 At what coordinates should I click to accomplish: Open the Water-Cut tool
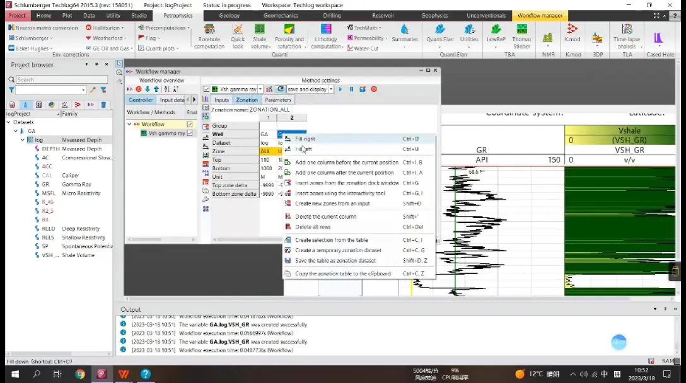point(363,49)
